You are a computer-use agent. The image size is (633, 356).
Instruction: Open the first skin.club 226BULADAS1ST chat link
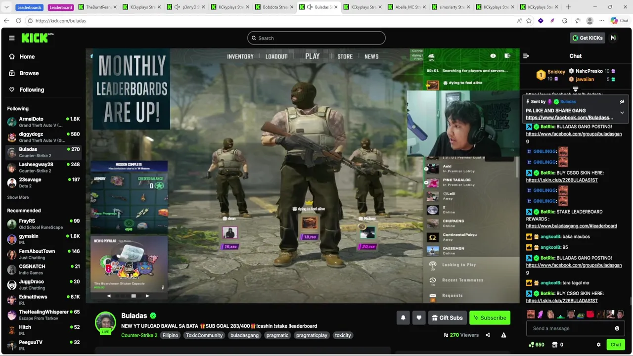562,180
